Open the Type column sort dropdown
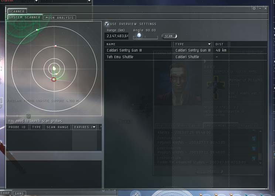 pos(210,44)
